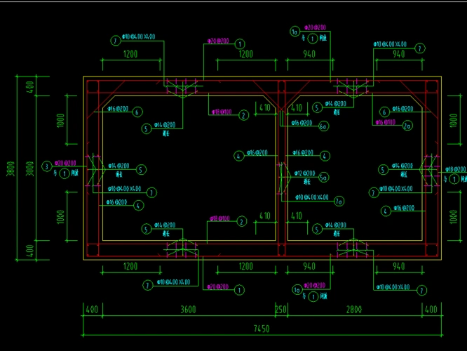Click callout bubble 7 at bottom-right

421,290
